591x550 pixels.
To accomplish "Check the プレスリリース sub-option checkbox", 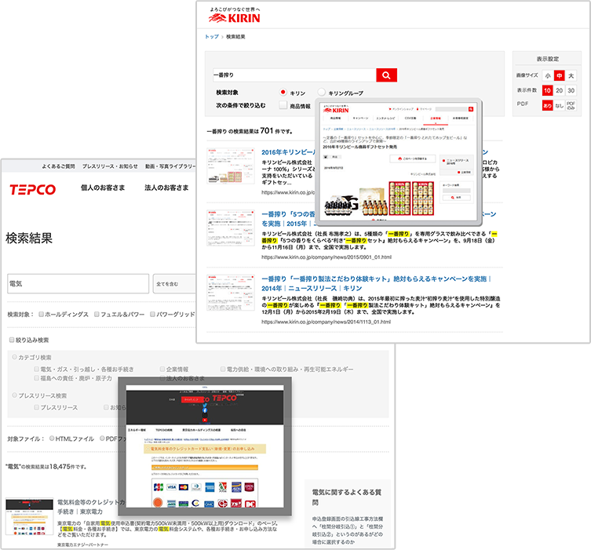I will [37, 407].
